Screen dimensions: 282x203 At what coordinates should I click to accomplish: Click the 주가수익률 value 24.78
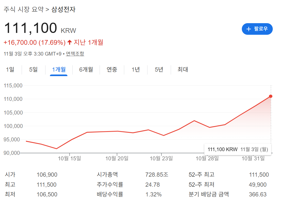(x=152, y=185)
